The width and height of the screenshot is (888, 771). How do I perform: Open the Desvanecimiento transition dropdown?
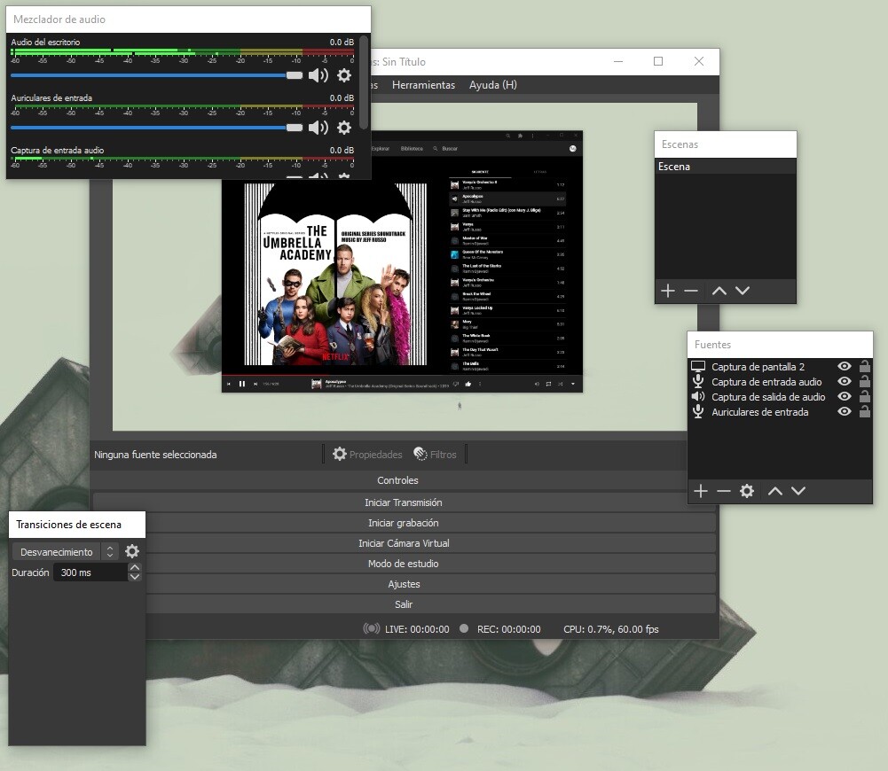(x=65, y=551)
